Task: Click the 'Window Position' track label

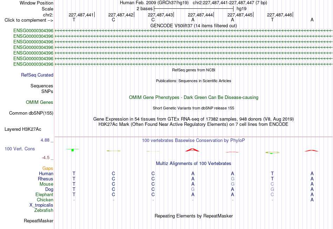Action: 36,3
